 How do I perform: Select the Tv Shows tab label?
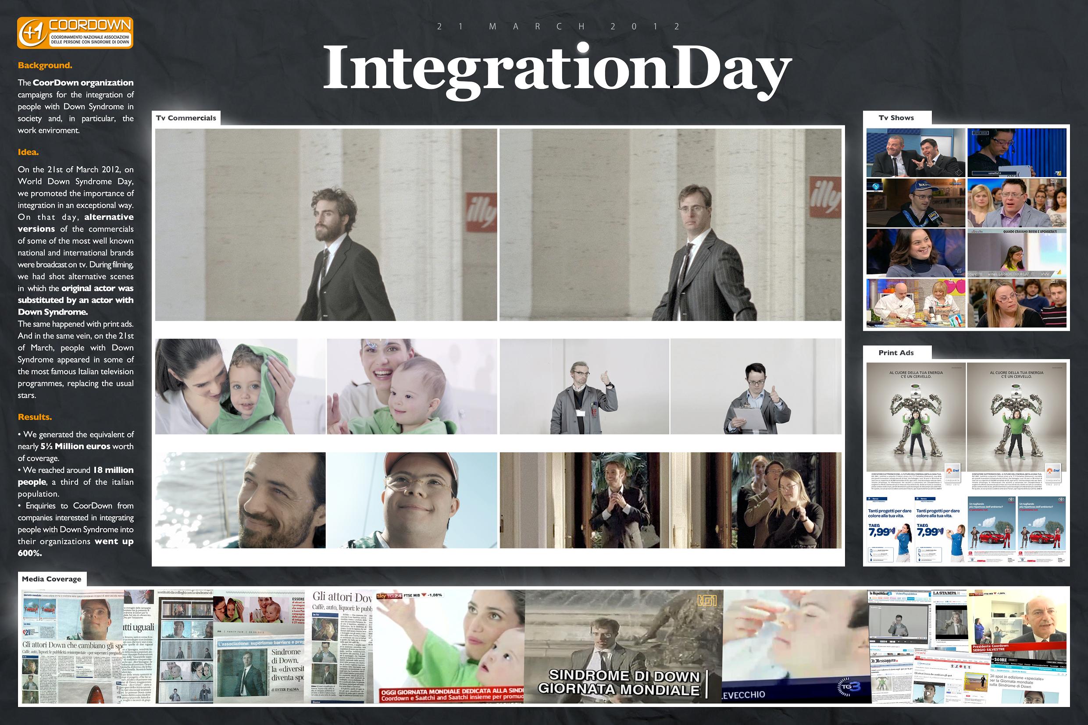tap(896, 118)
